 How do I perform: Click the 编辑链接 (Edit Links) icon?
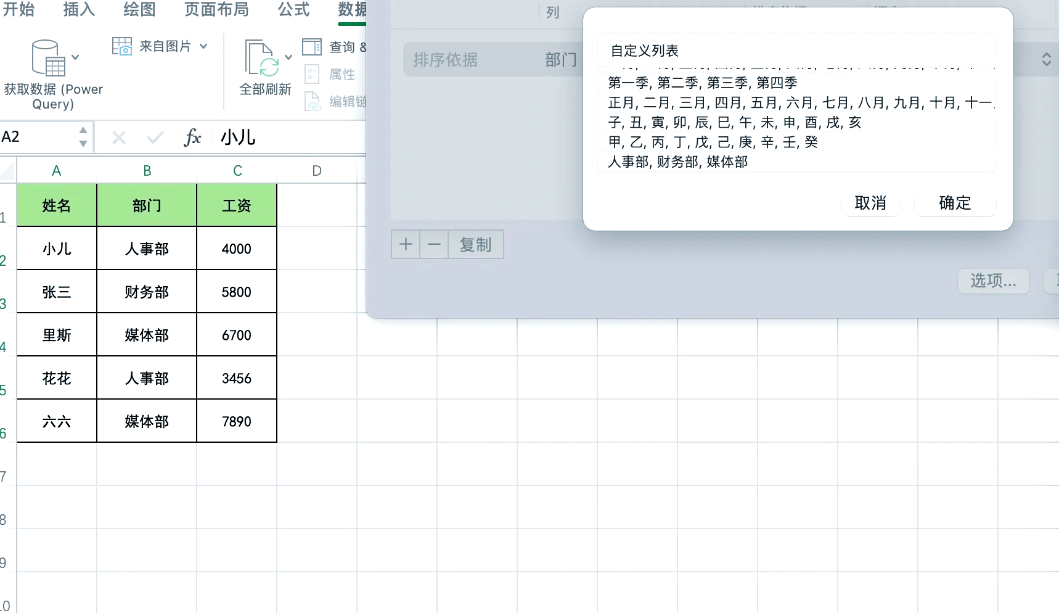(x=313, y=102)
